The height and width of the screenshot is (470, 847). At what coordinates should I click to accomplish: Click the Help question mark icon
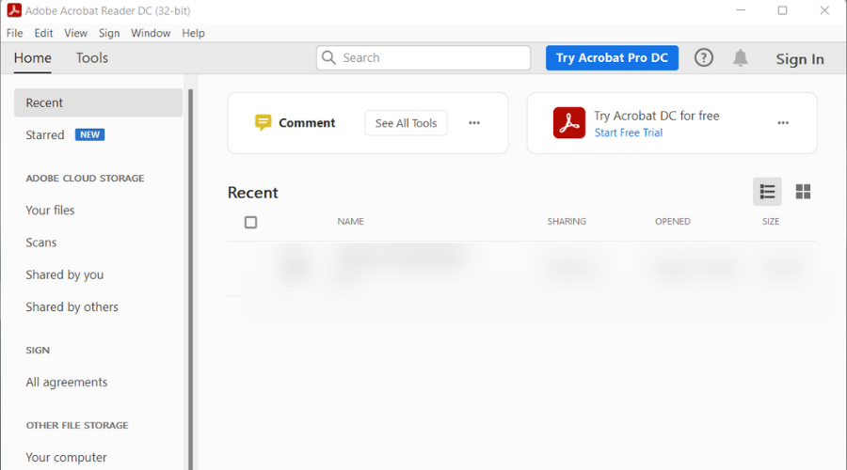tap(703, 57)
